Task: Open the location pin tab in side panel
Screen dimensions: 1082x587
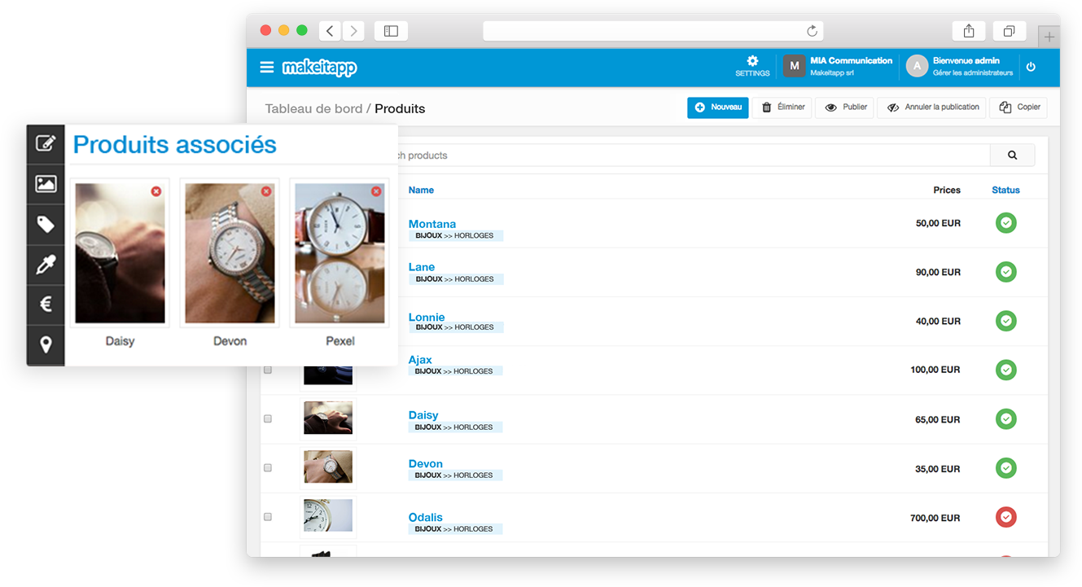Action: (46, 345)
